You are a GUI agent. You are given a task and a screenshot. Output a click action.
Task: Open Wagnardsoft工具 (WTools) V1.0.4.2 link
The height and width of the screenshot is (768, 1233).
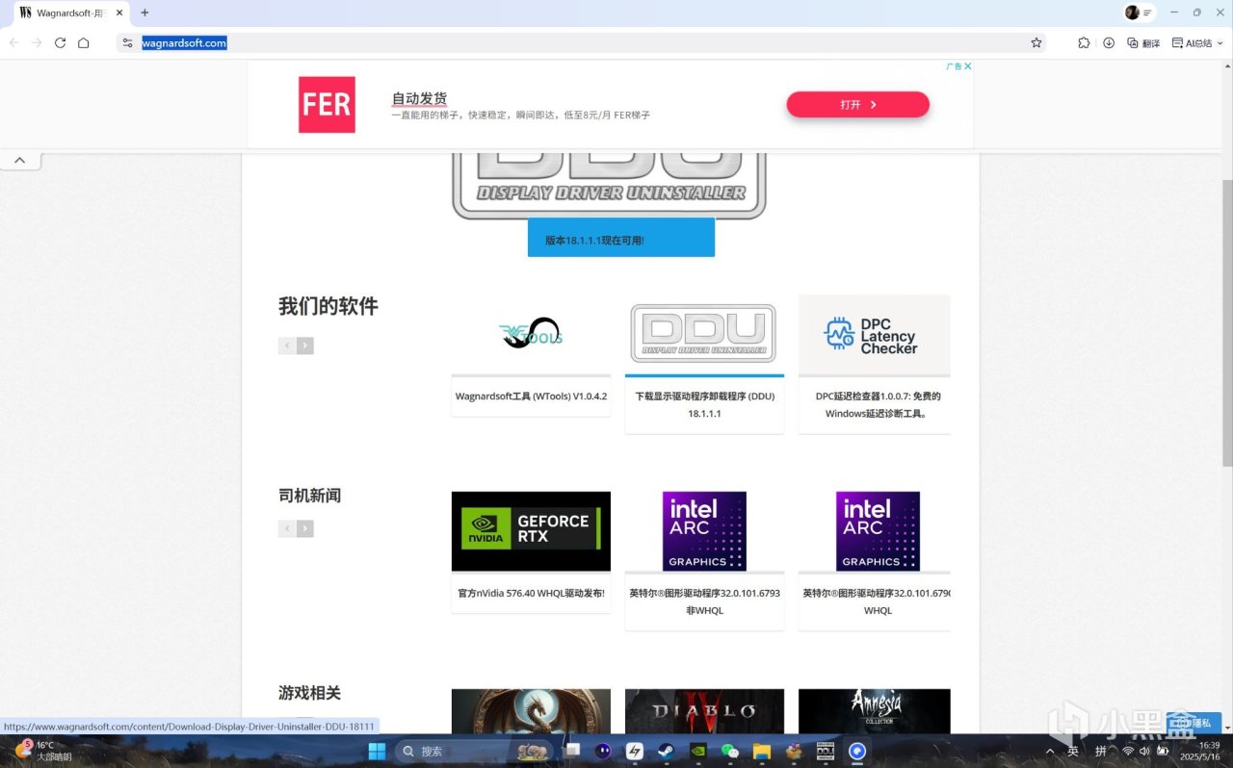tap(531, 396)
